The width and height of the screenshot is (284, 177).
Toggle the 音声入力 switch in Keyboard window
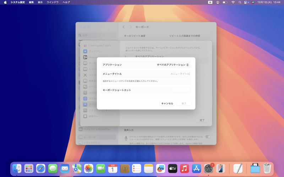(x=208, y=137)
